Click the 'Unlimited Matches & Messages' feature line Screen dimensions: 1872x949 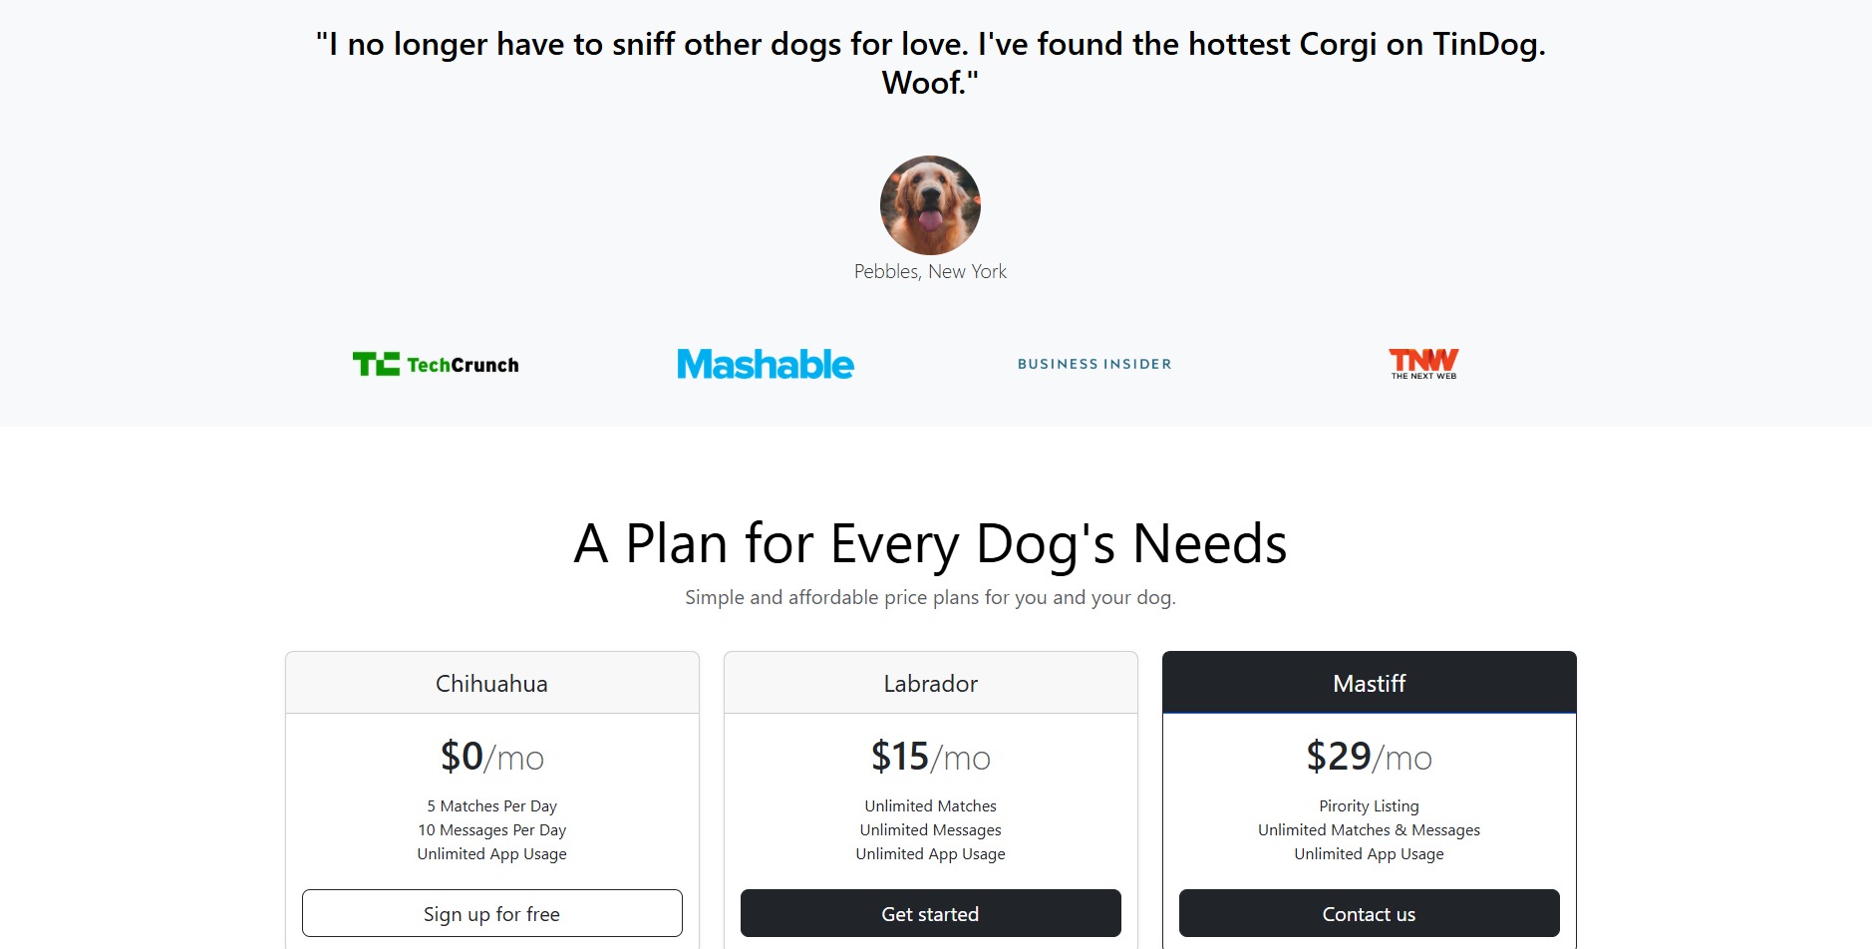pos(1369,830)
